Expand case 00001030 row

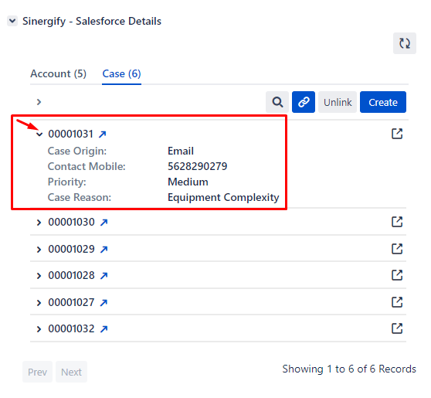point(39,223)
